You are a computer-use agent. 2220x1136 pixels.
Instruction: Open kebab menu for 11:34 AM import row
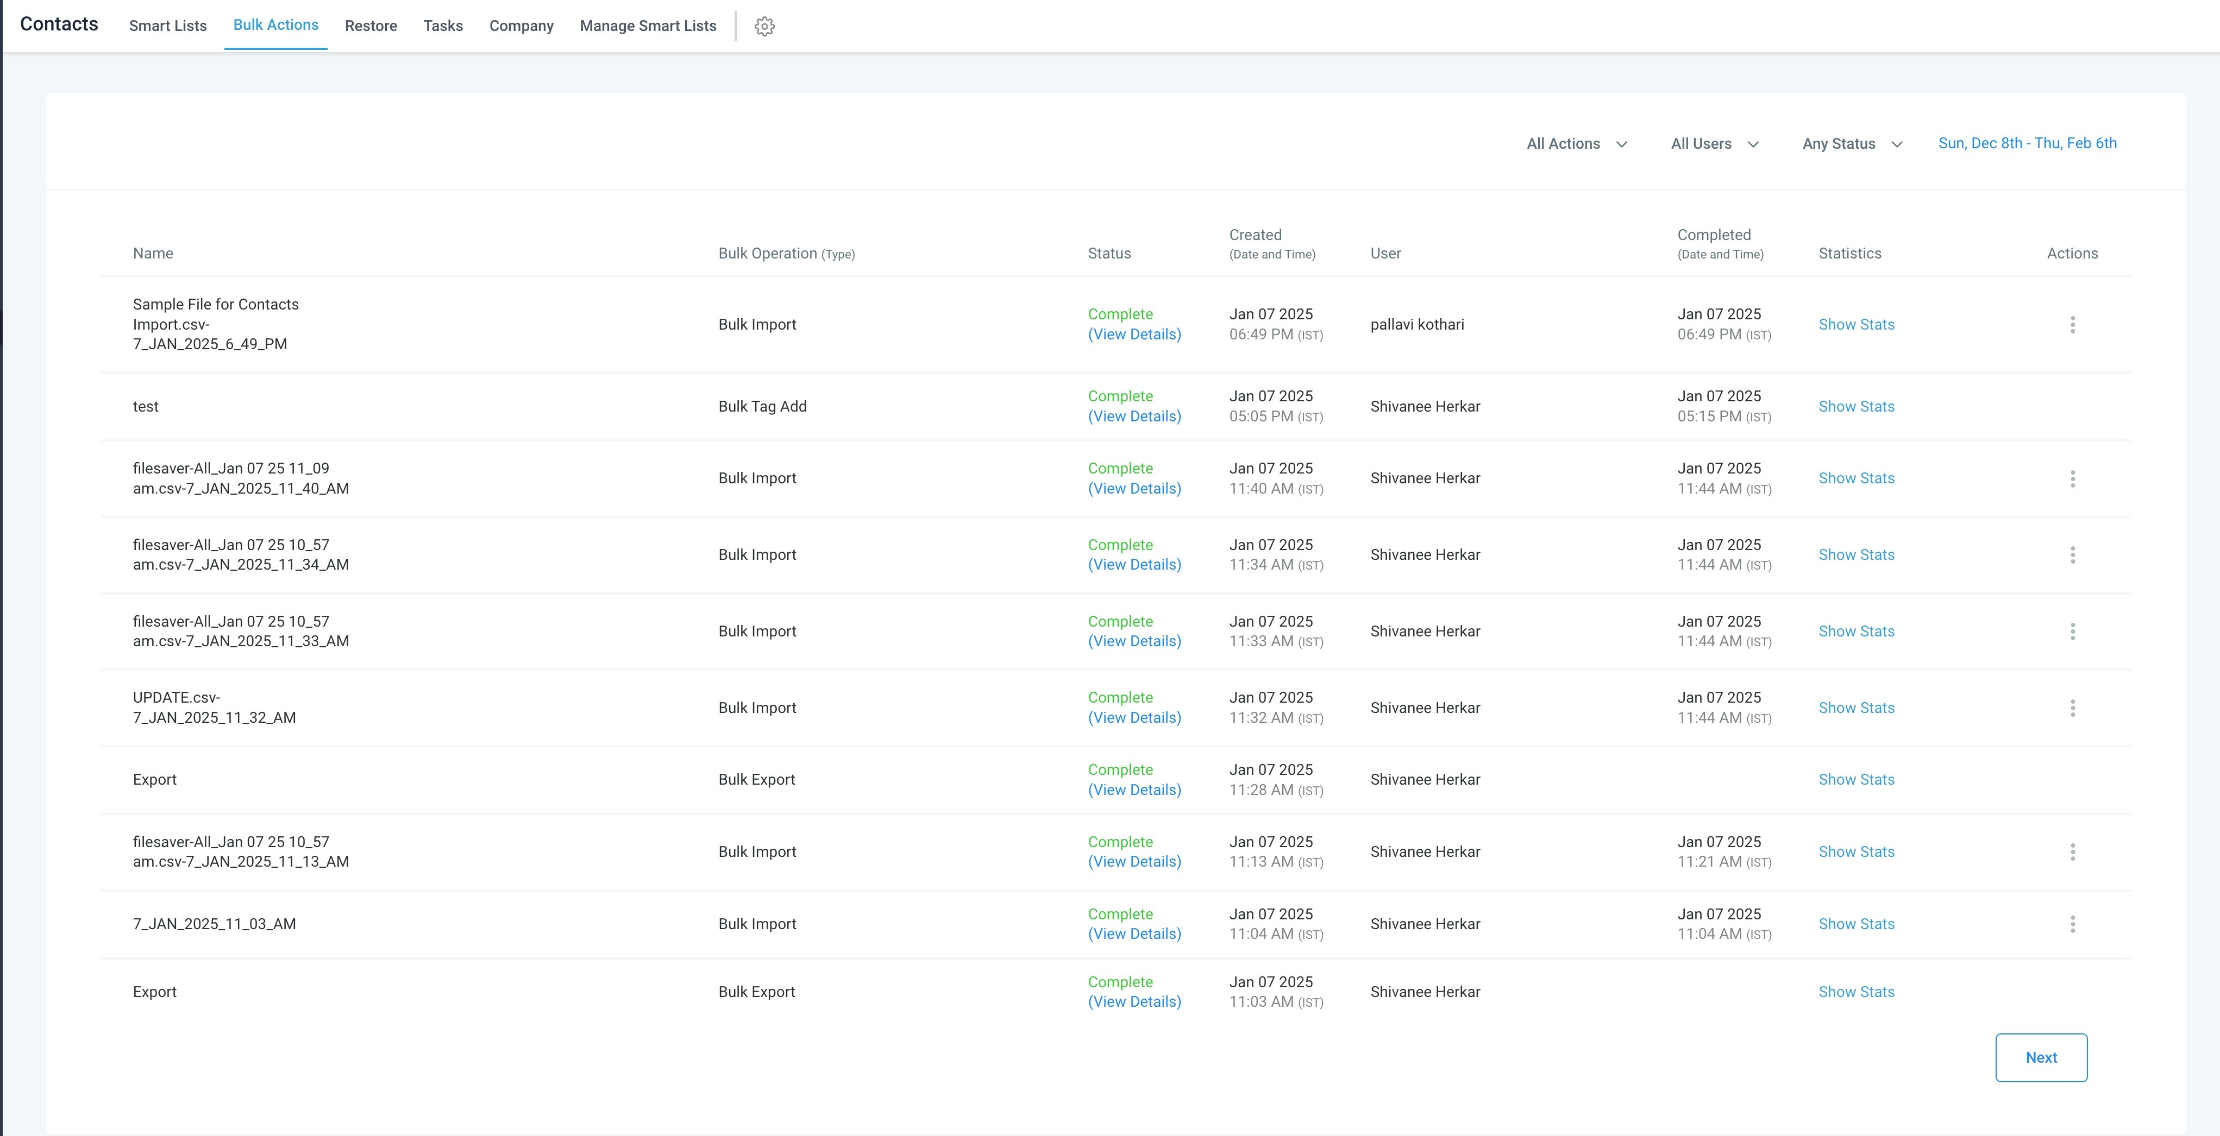tap(2072, 556)
